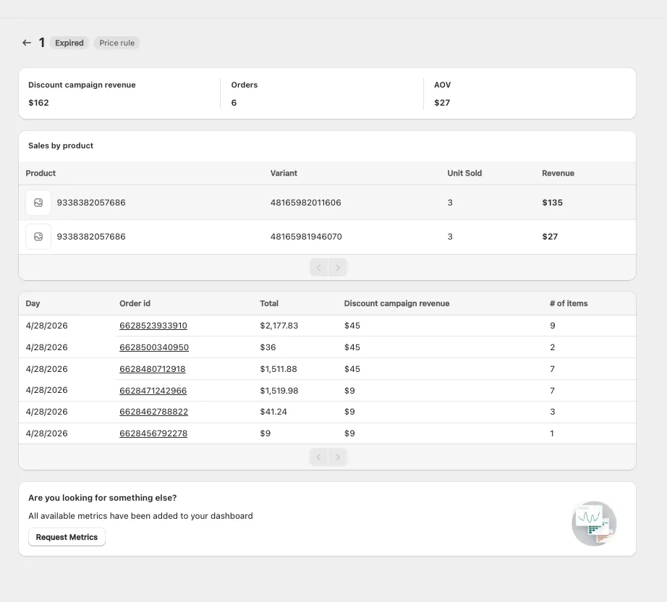This screenshot has height=602, width=667.
Task: Click the $2,177.83 total cell
Action: coord(279,326)
